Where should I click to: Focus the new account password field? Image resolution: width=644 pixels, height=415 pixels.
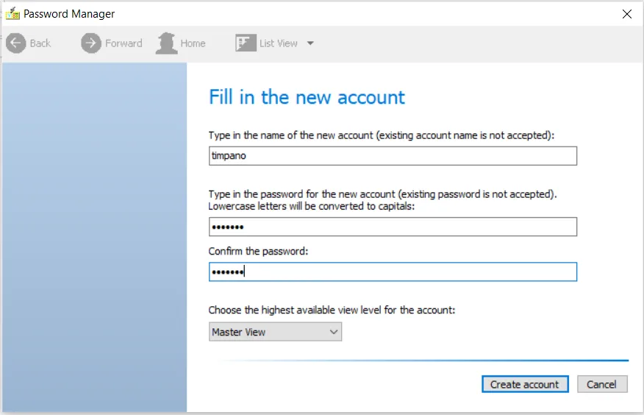tap(393, 227)
